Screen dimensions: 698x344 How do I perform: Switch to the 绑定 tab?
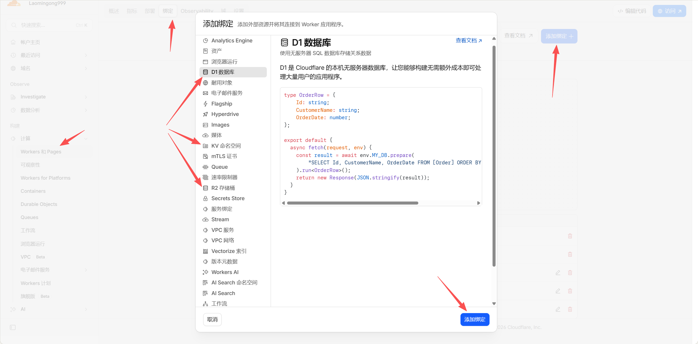point(168,11)
